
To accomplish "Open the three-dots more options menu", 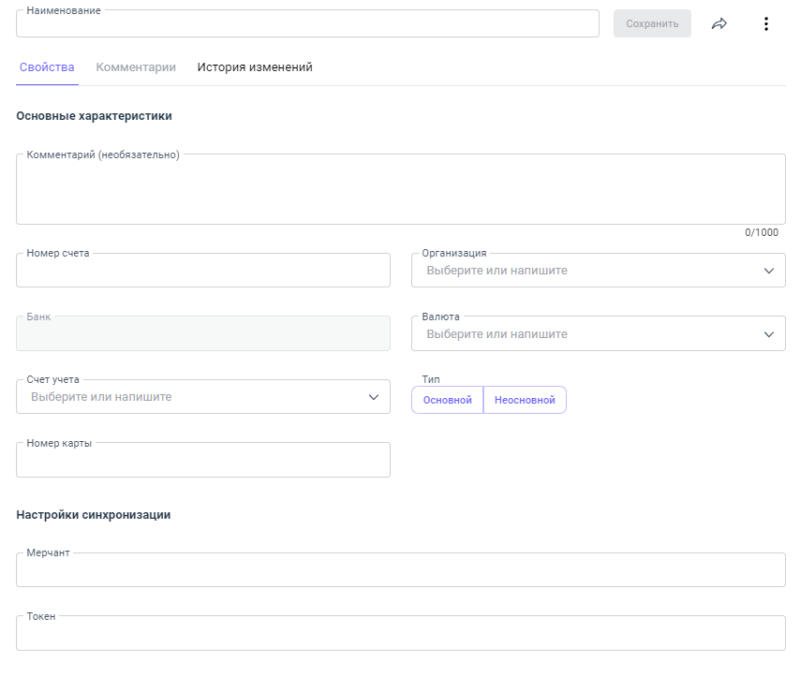I will pyautogui.click(x=766, y=23).
